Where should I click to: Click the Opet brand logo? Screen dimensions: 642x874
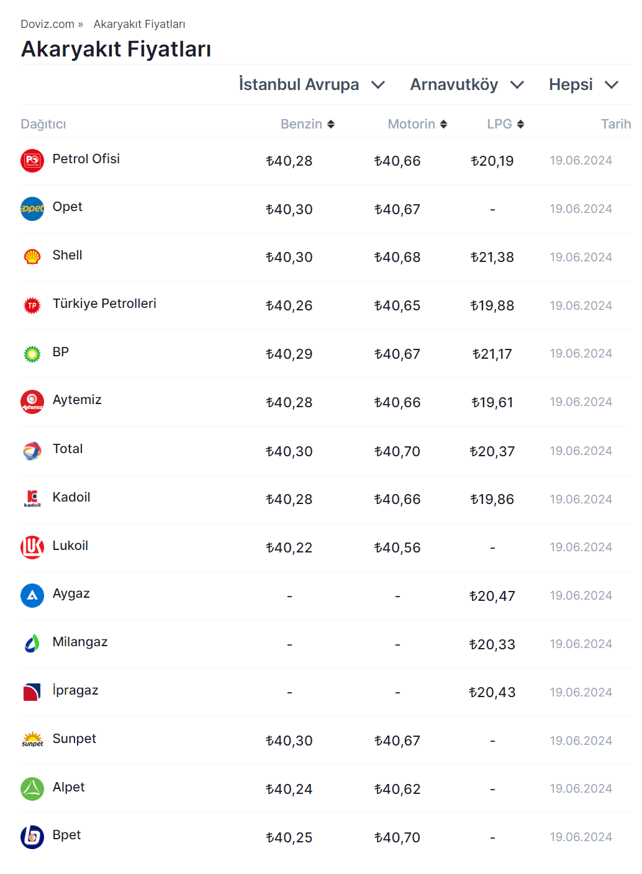[32, 209]
